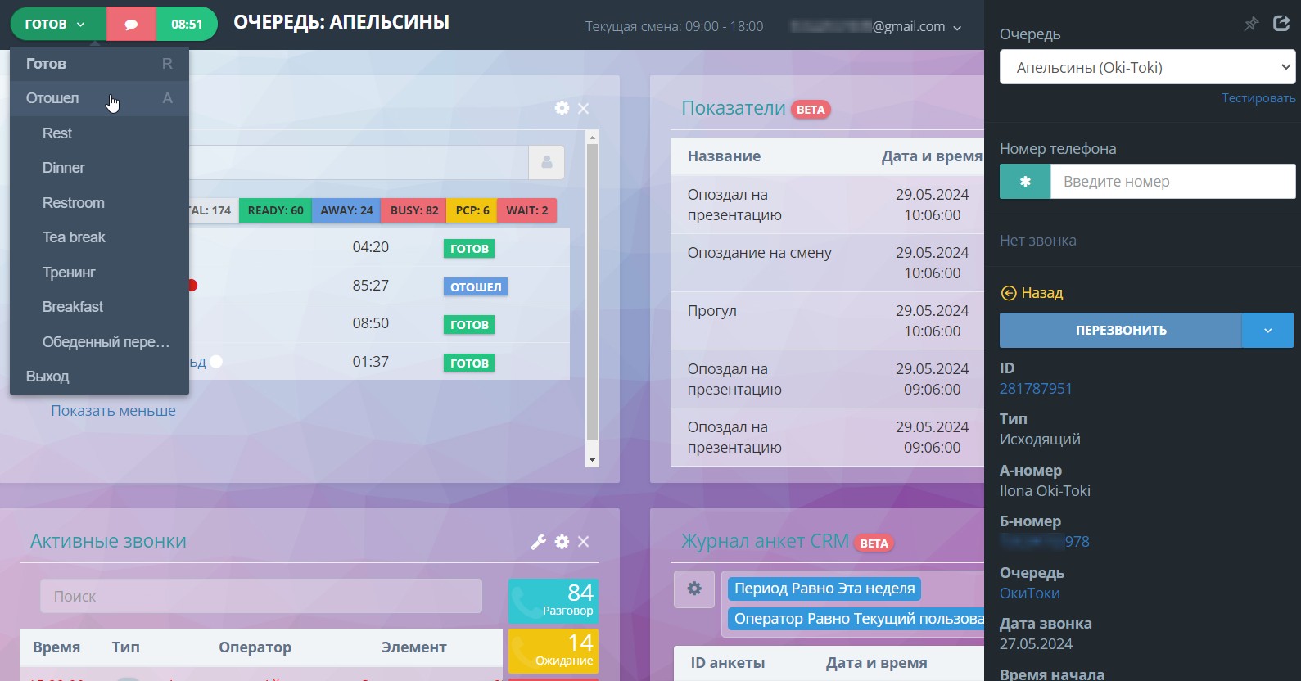
Task: Open the red chat message button
Action: click(131, 25)
